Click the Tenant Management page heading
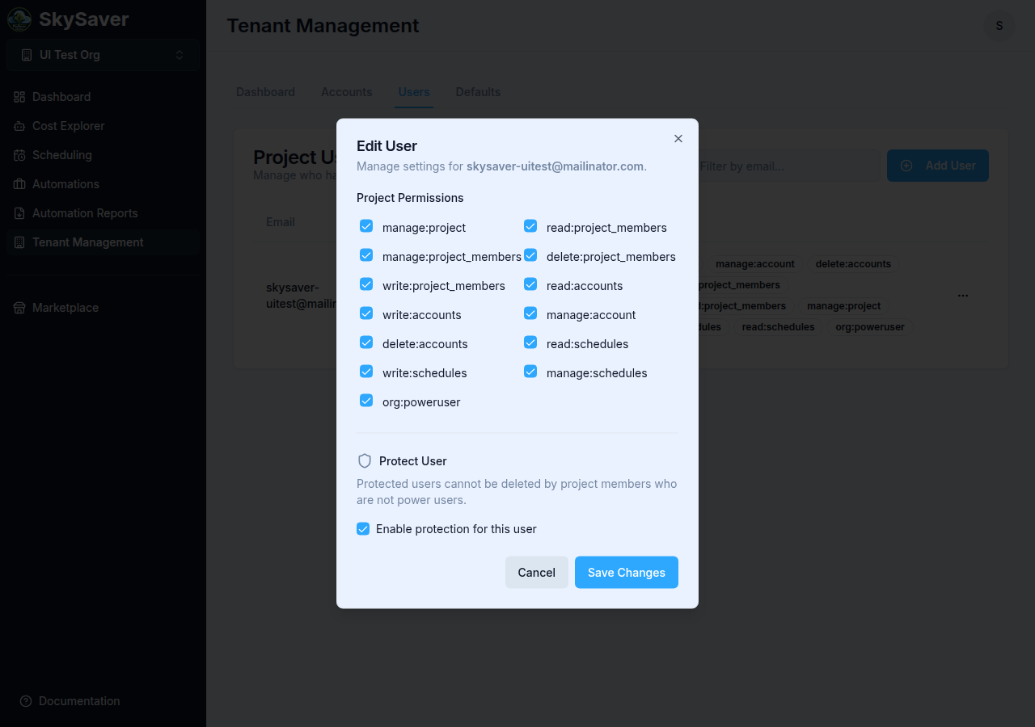This screenshot has width=1035, height=727. [x=323, y=26]
